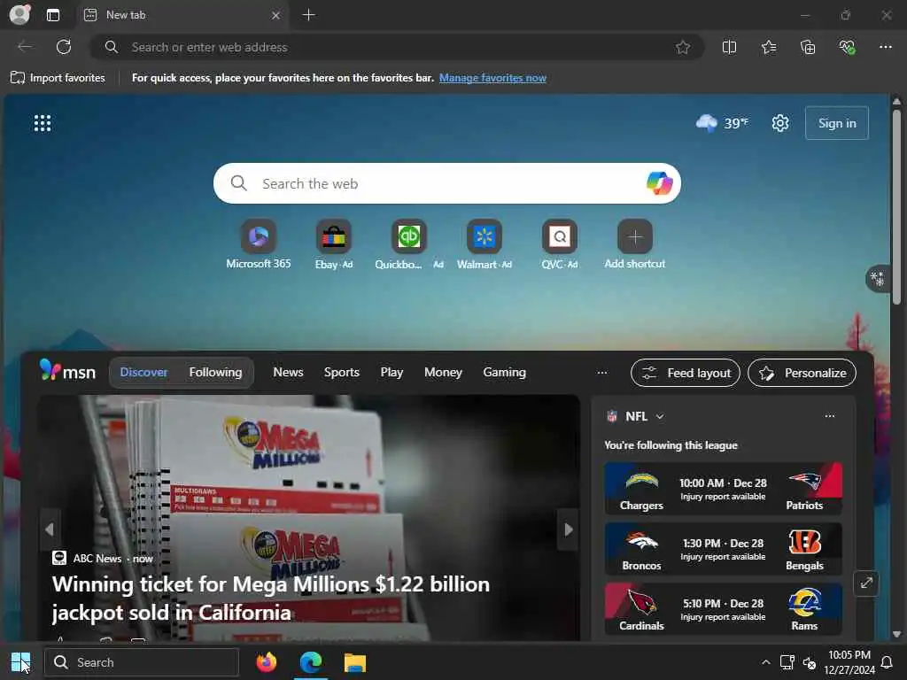This screenshot has height=680, width=907.
Task: Open the Play tab
Action: pos(391,373)
